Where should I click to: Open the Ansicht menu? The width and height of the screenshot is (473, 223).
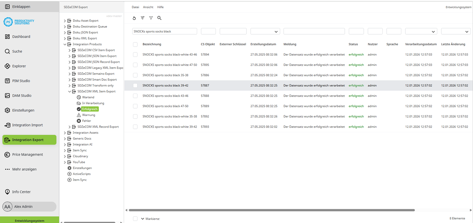[x=148, y=7]
